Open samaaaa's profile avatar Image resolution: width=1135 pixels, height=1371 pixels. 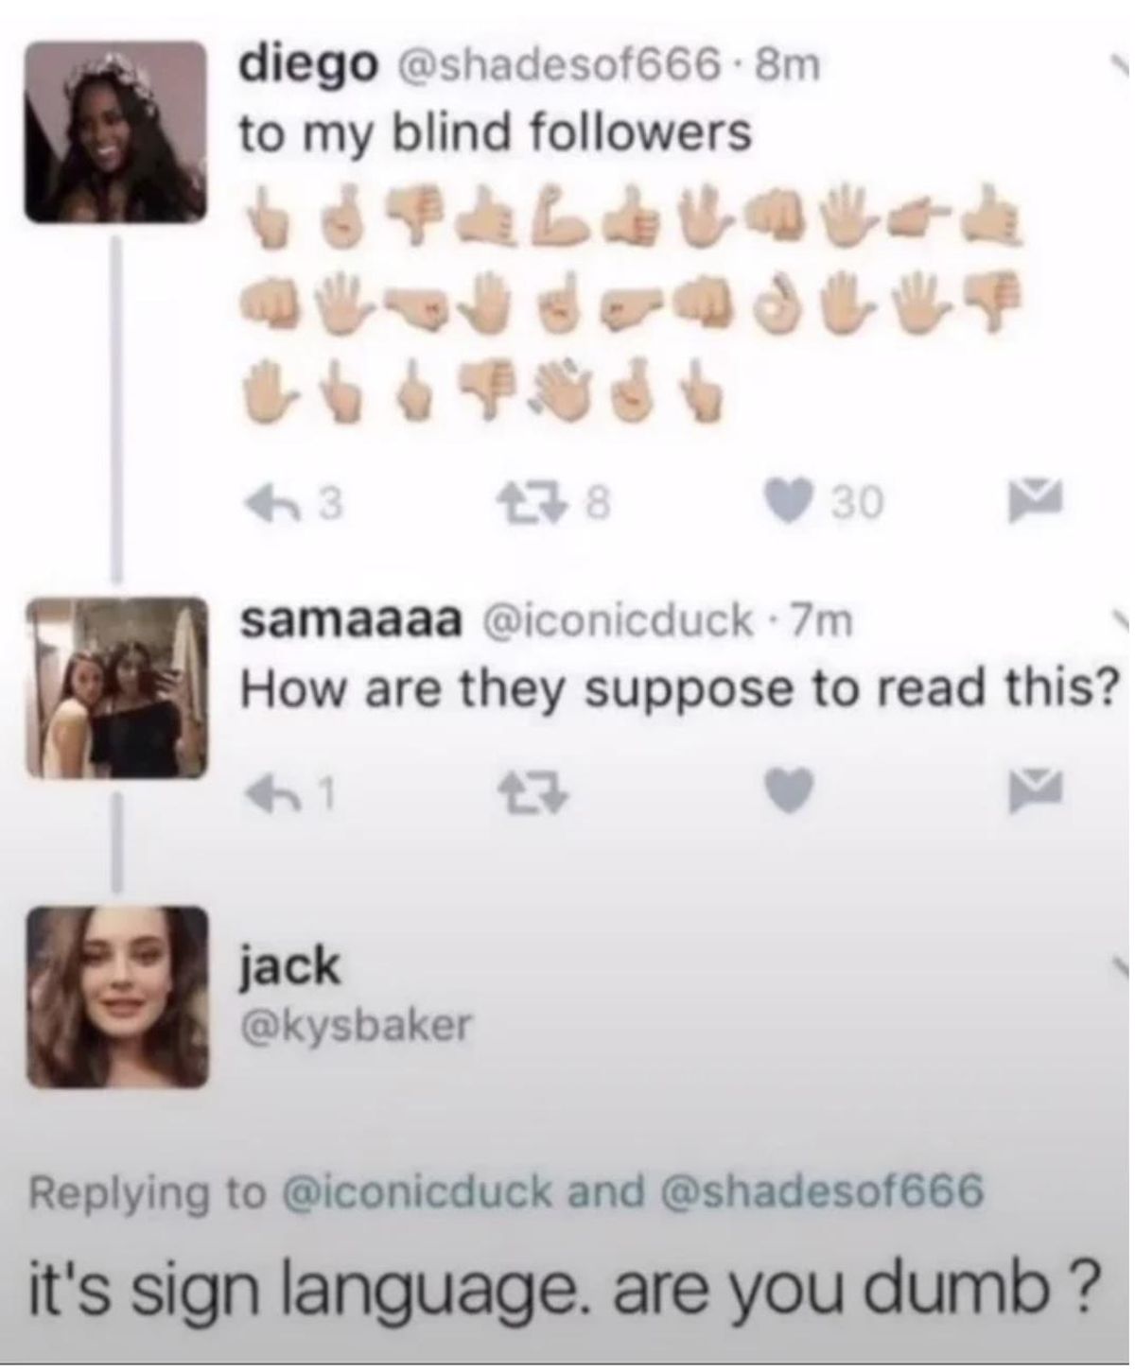[x=115, y=687]
